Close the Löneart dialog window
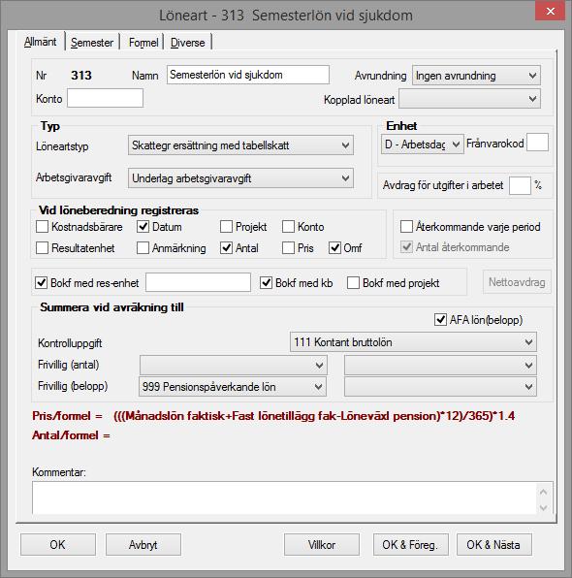Screen dimensions: 572x578 click(x=551, y=11)
